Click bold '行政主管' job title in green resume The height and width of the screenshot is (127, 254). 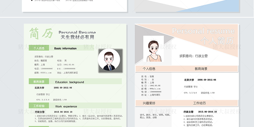click(x=40, y=112)
